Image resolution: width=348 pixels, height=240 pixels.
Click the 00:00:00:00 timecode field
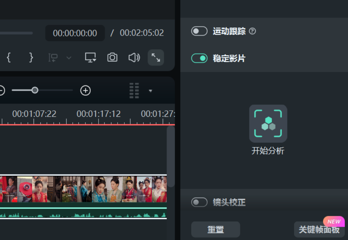[75, 33]
